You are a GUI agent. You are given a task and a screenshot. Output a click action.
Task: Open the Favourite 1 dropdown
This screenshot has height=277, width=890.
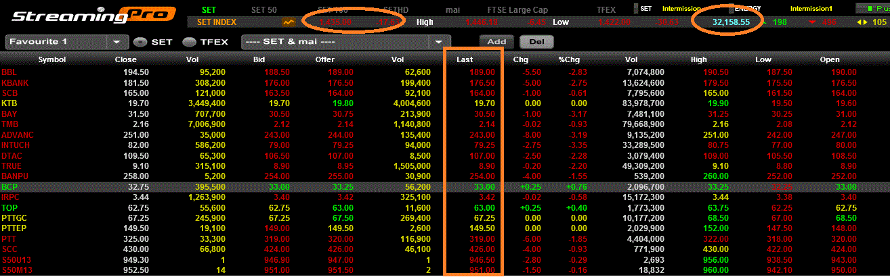click(116, 41)
